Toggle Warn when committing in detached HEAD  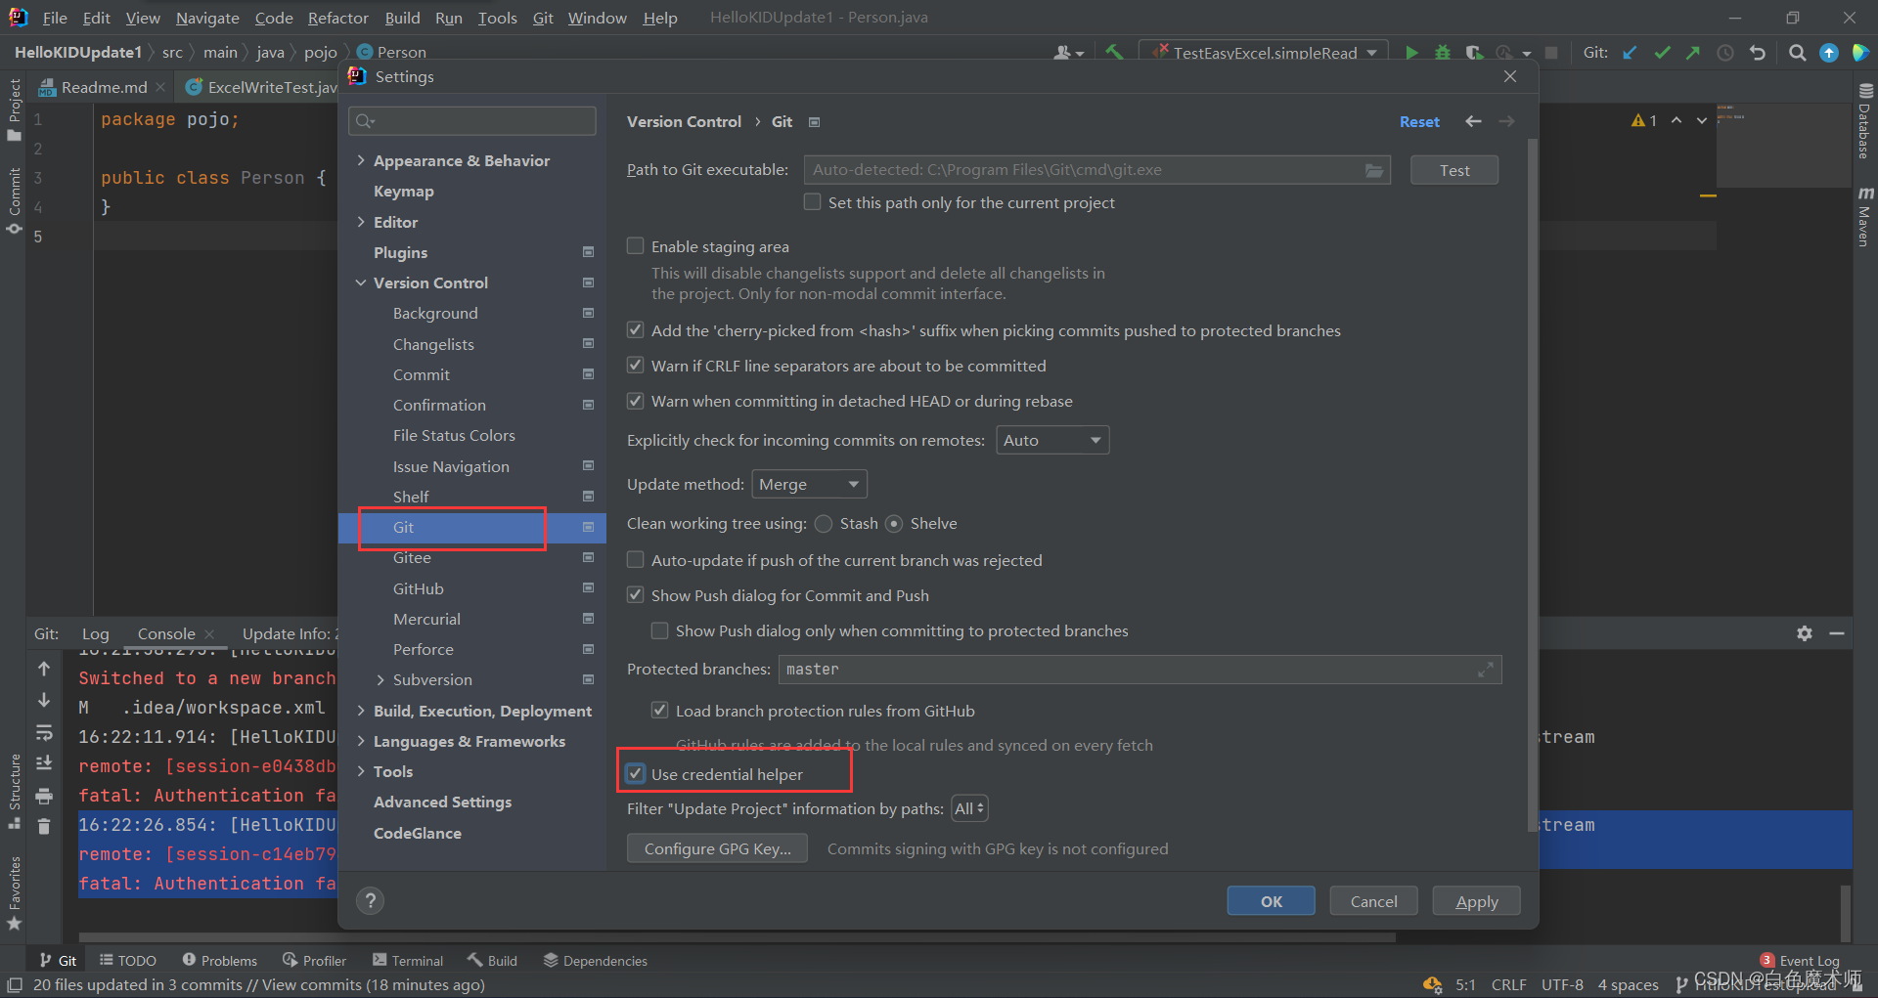pyautogui.click(x=636, y=401)
